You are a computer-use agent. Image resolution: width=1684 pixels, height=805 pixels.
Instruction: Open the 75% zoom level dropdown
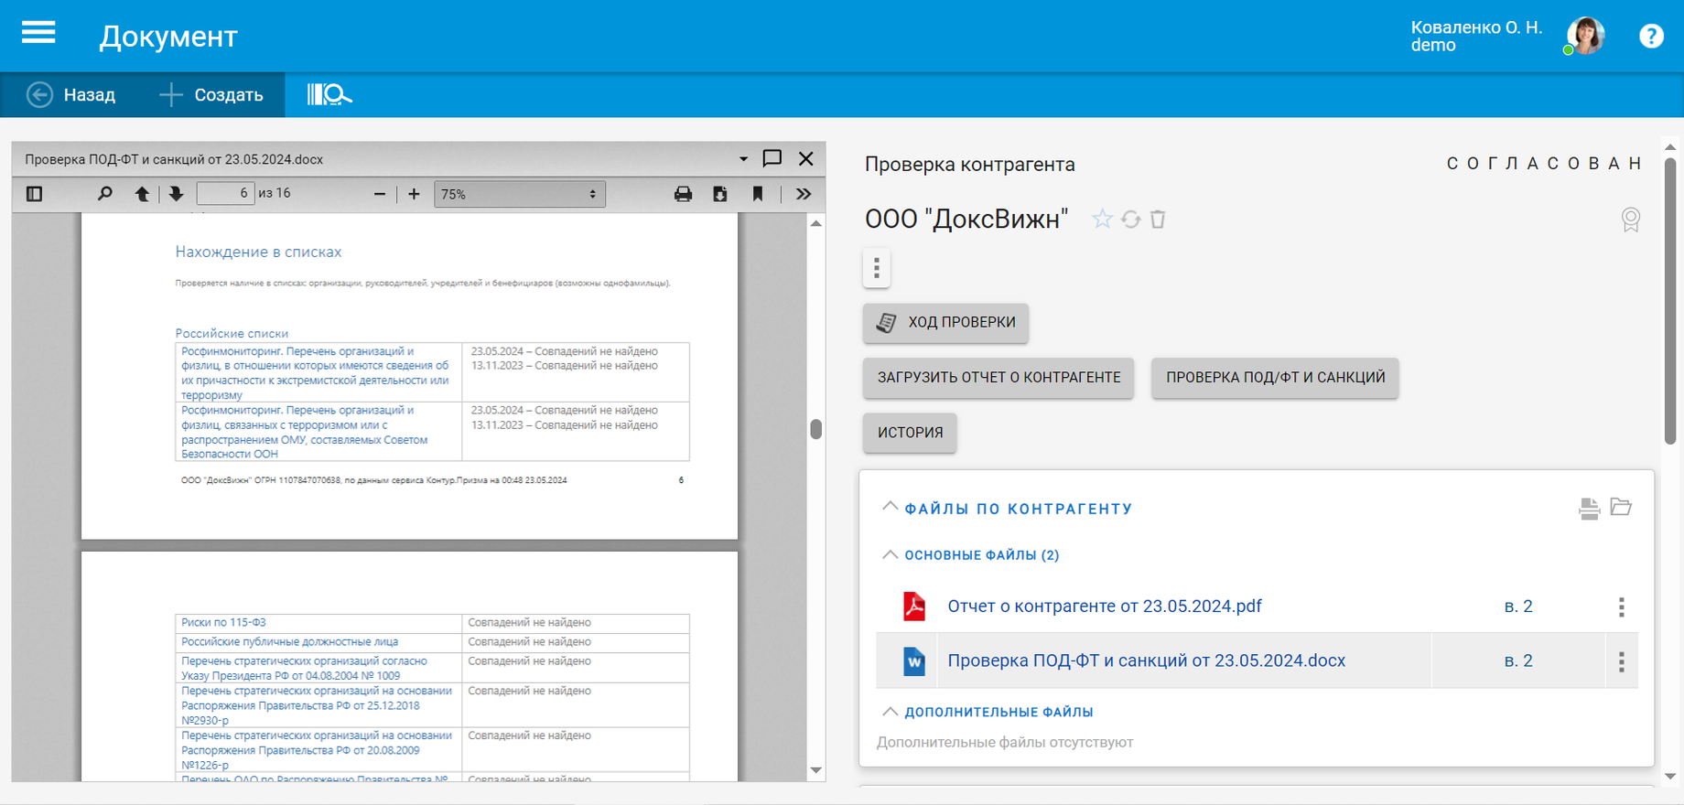pyautogui.click(x=519, y=194)
